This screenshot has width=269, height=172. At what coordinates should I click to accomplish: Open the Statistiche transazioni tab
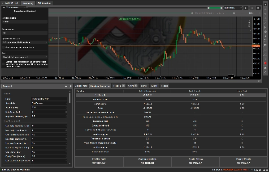pos(100,86)
